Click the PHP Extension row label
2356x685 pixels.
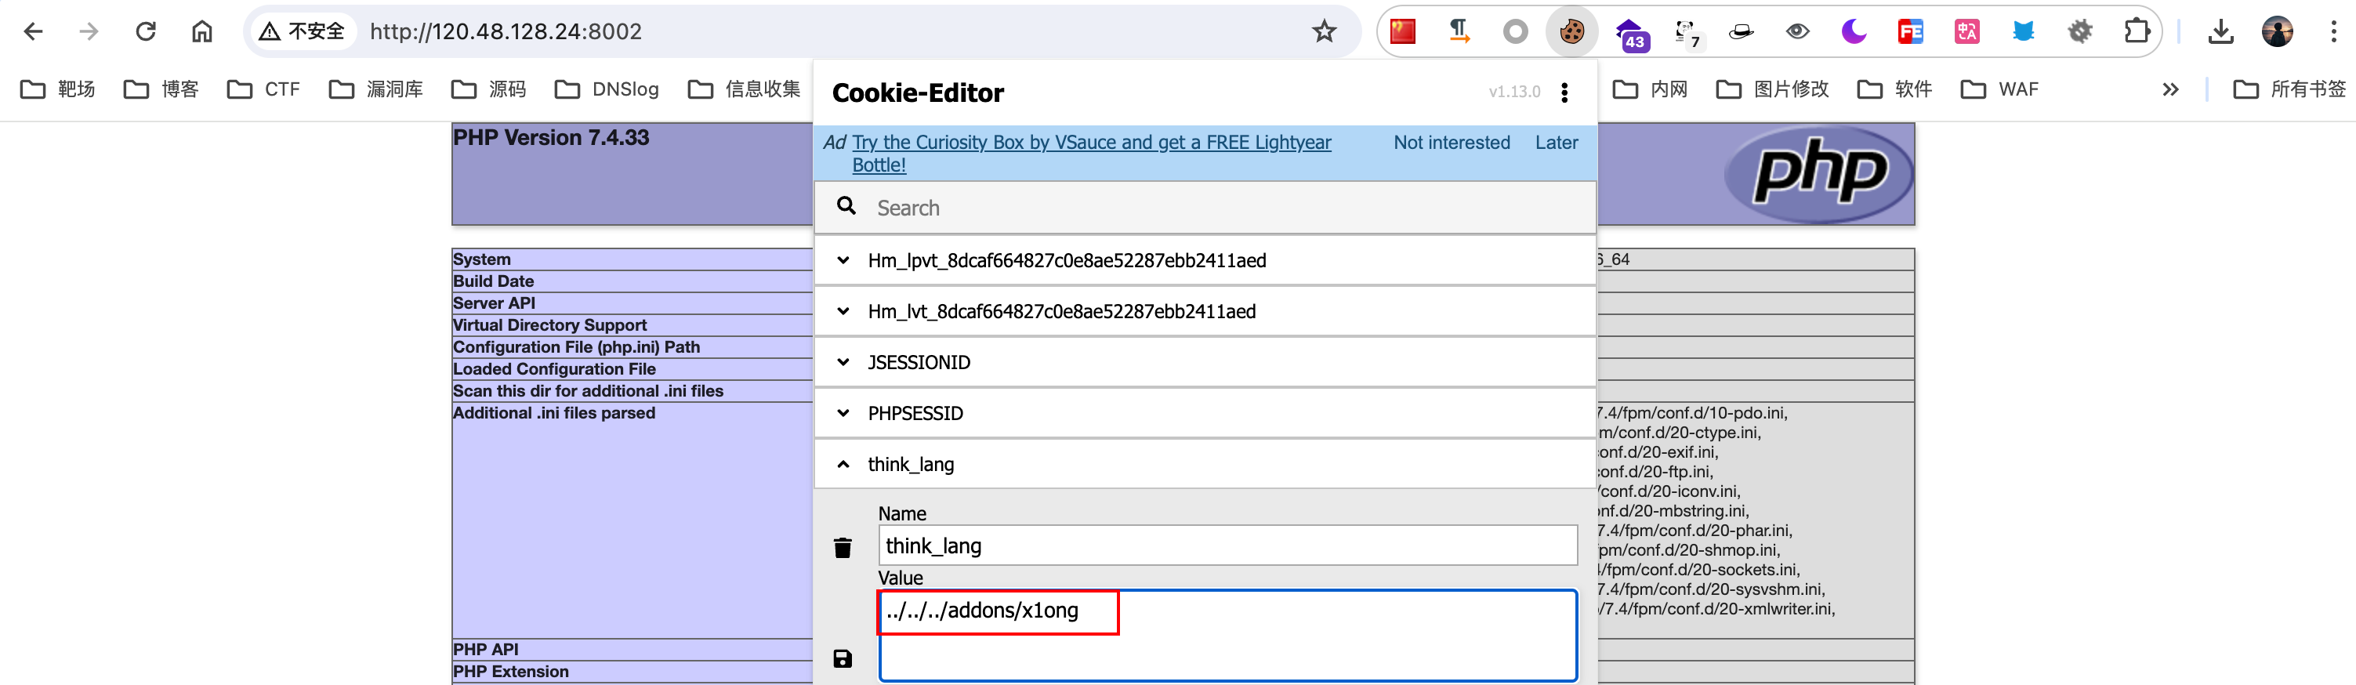click(x=510, y=672)
